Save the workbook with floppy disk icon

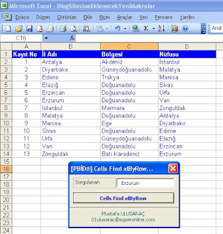(29, 29)
